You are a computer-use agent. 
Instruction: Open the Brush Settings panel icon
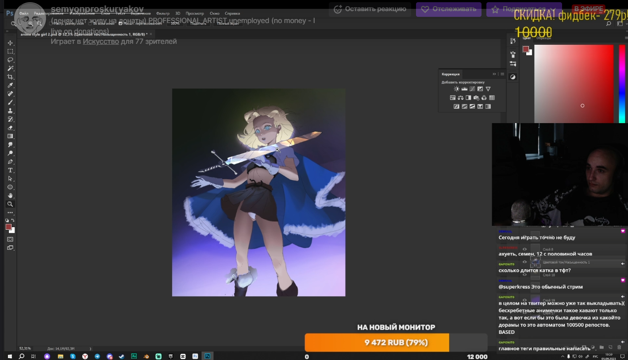coord(513,54)
